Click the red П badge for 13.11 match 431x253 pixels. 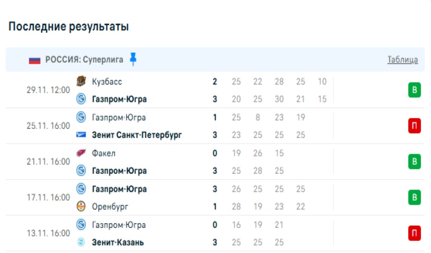pyautogui.click(x=414, y=233)
